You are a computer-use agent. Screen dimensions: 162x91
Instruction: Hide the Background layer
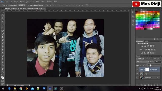[137, 78]
